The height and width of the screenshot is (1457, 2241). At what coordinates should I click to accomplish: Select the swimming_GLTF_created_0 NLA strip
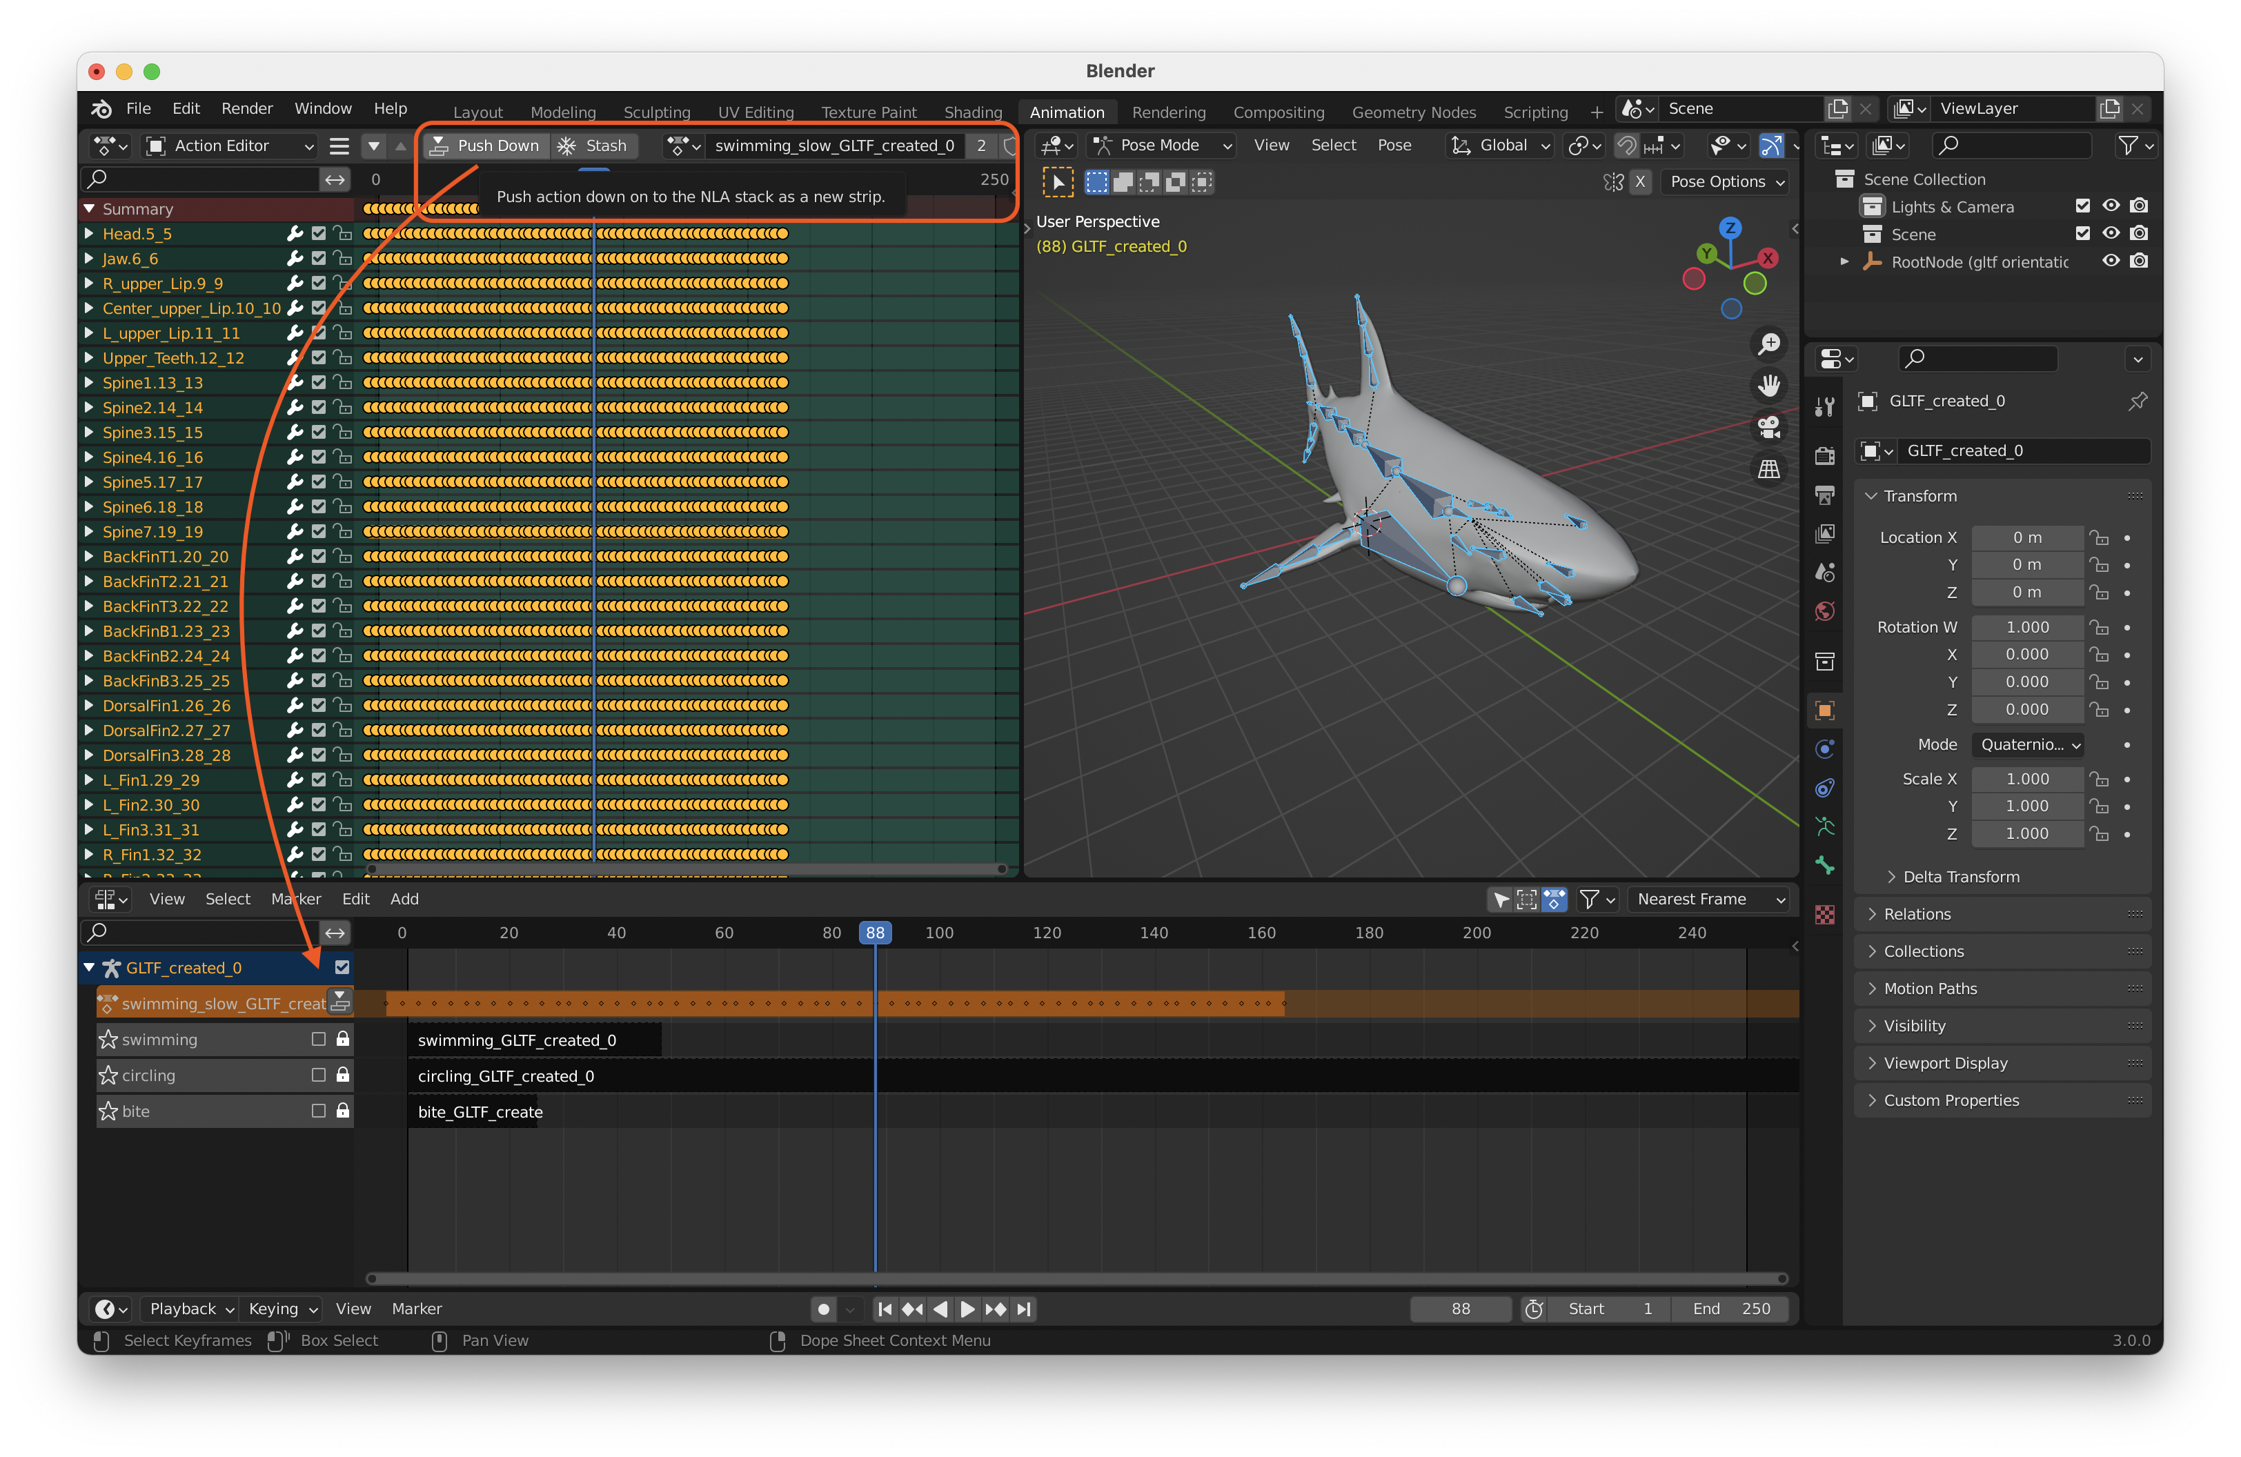tap(535, 1040)
